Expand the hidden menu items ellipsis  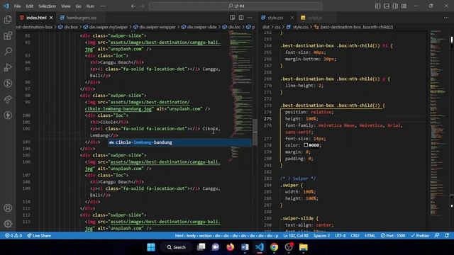pyautogui.click(x=103, y=6)
